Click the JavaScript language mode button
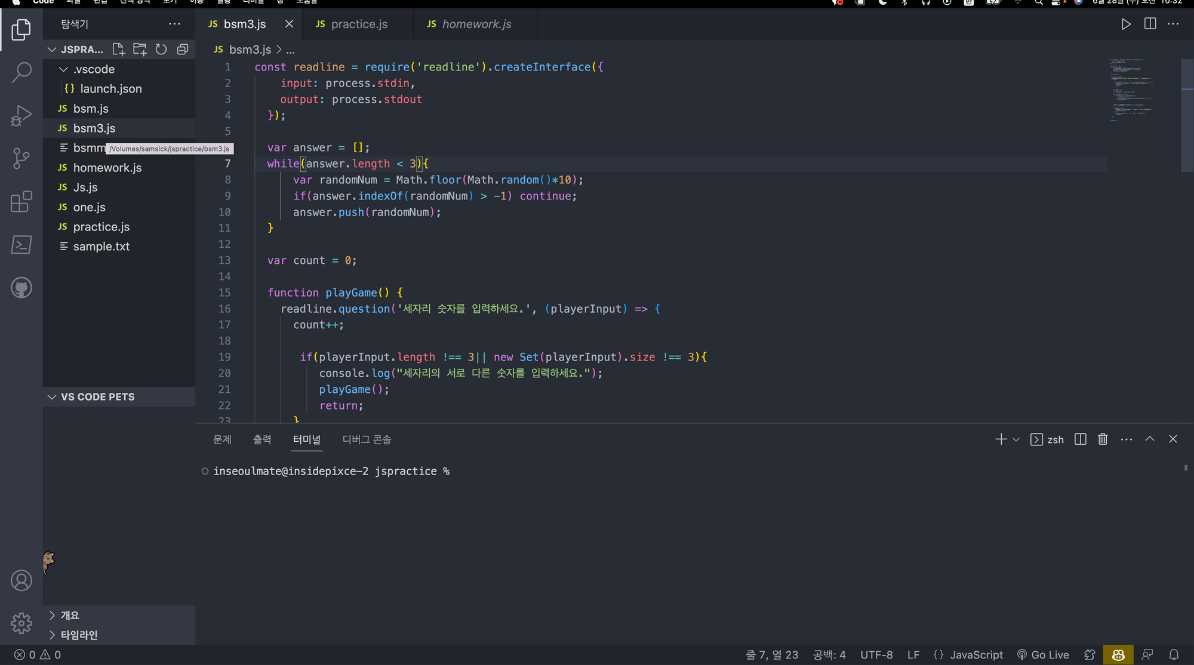The image size is (1194, 665). pyautogui.click(x=976, y=655)
